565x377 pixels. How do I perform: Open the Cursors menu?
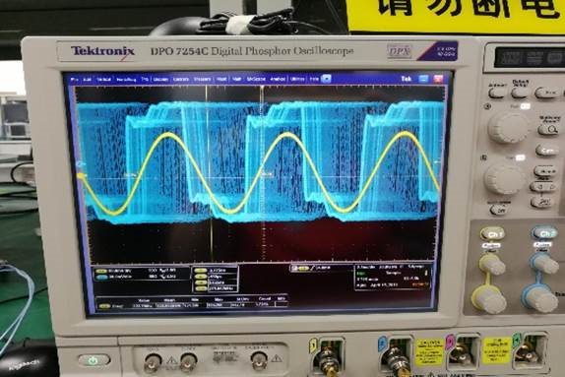181,79
